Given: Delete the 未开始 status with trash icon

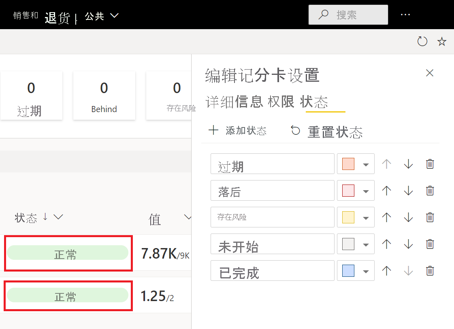Looking at the screenshot, I should tap(430, 244).
